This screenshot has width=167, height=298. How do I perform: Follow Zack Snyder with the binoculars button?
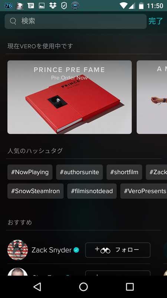118,250
